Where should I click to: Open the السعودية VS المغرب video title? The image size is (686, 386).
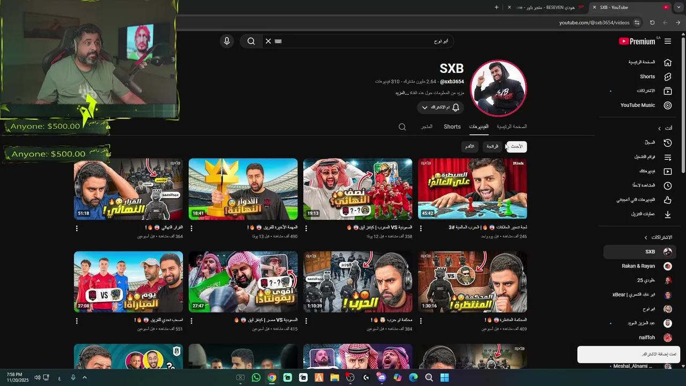[379, 228]
